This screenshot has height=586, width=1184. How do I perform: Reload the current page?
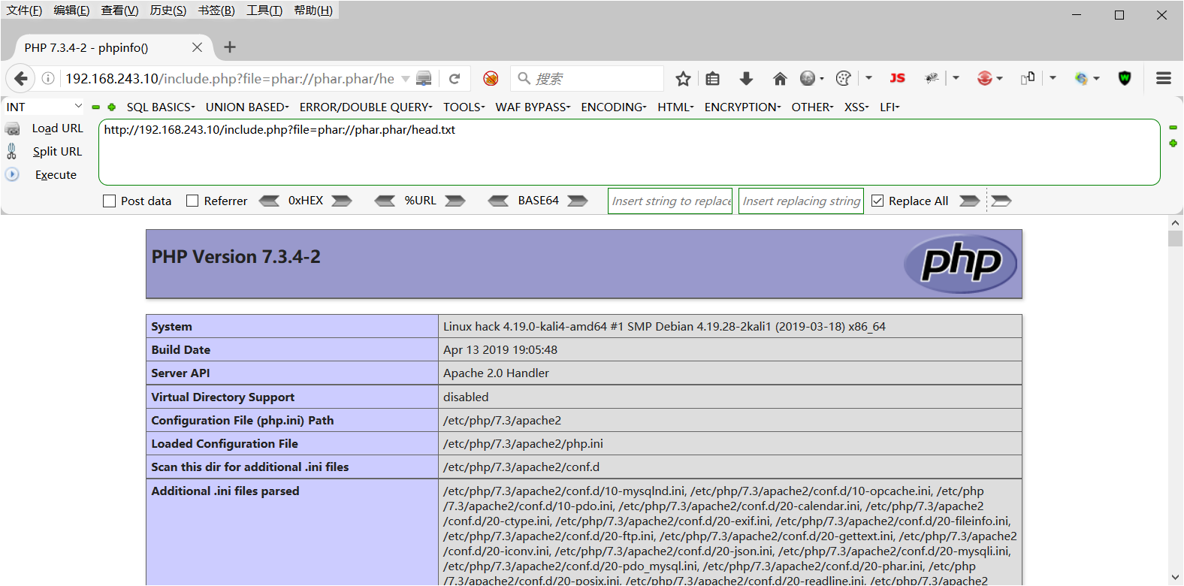point(455,78)
